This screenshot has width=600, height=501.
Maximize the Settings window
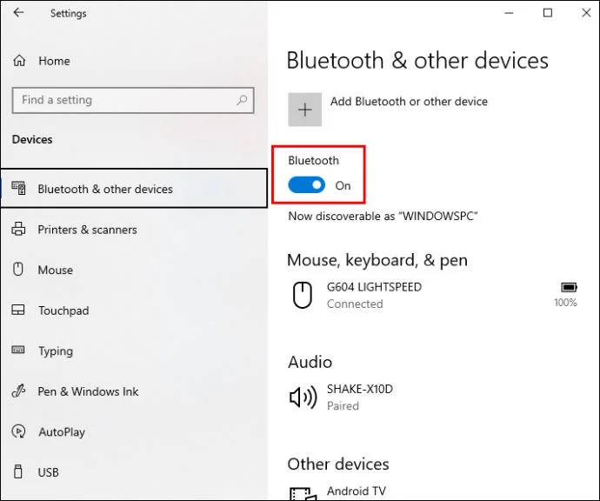coord(548,13)
